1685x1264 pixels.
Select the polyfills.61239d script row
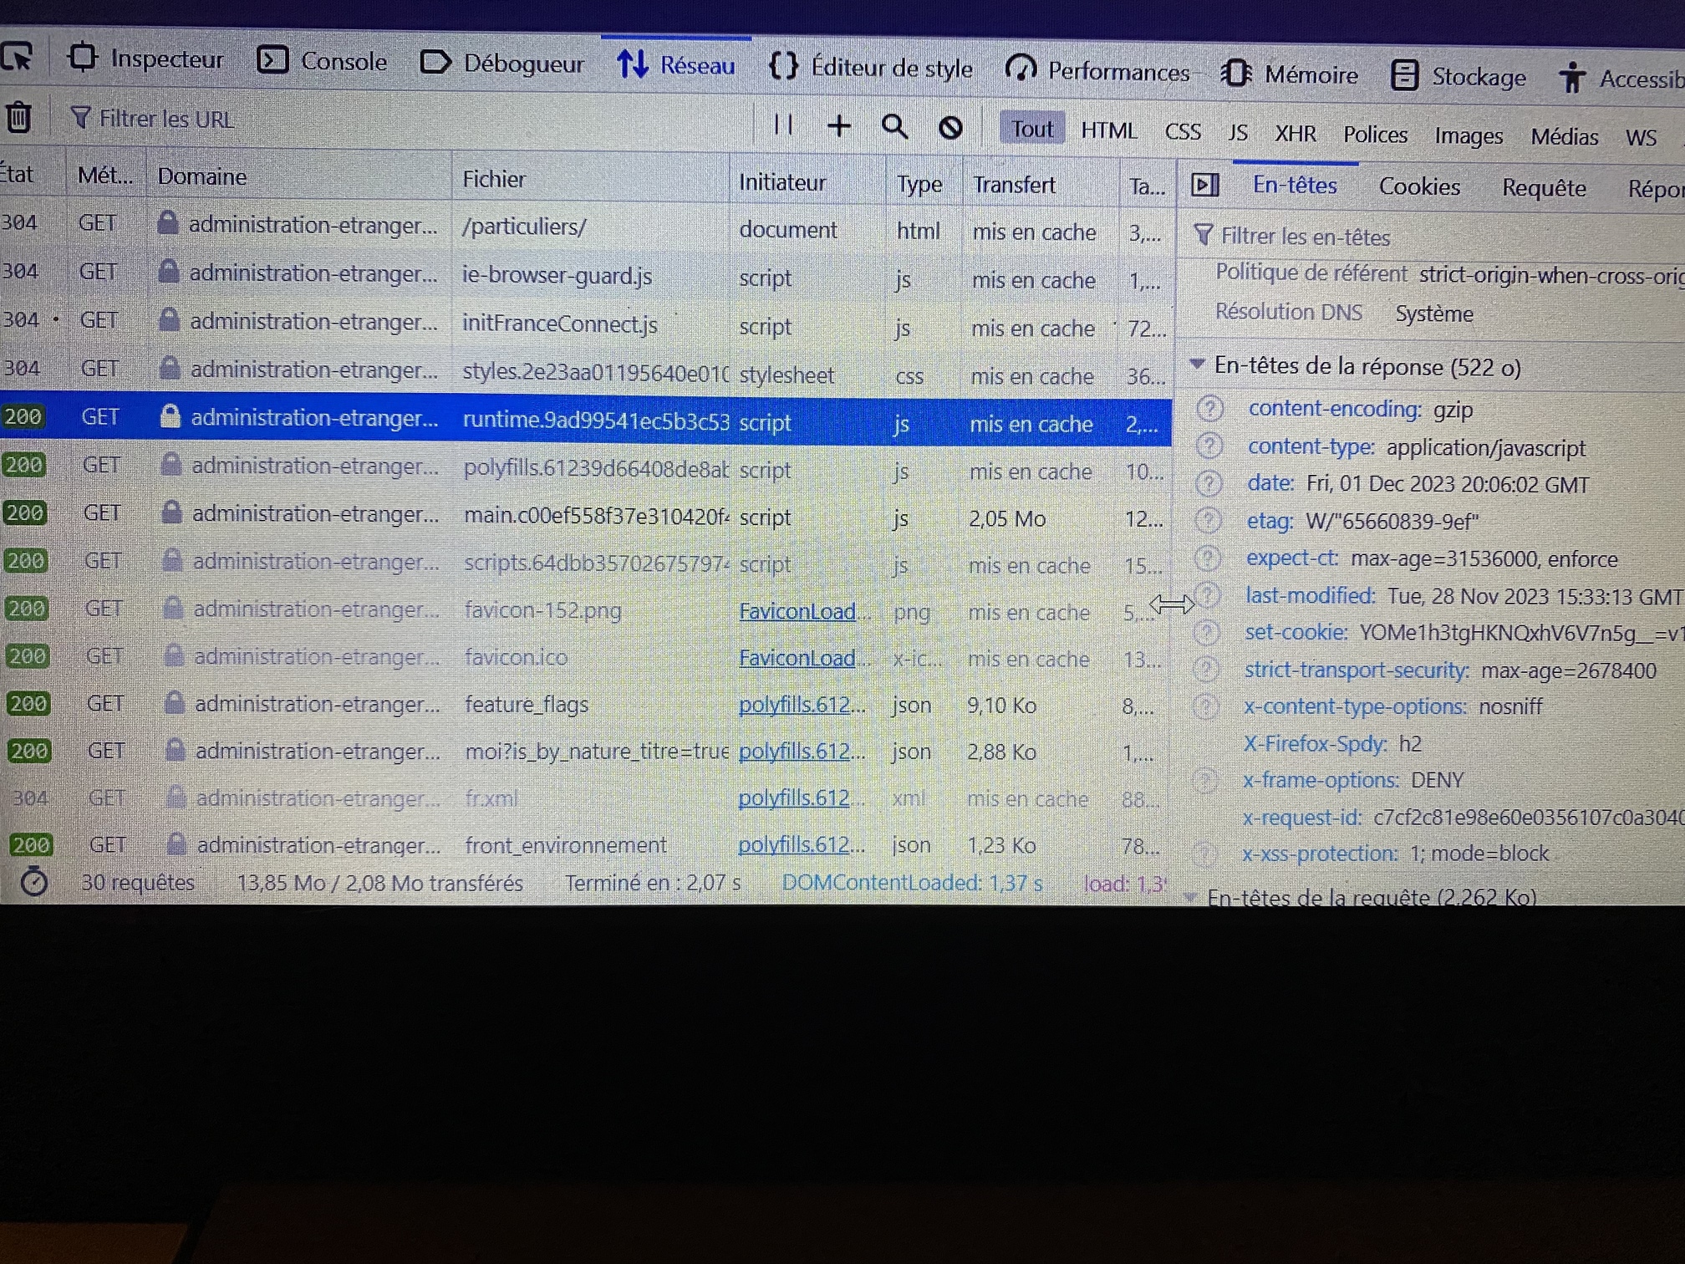[x=585, y=467]
